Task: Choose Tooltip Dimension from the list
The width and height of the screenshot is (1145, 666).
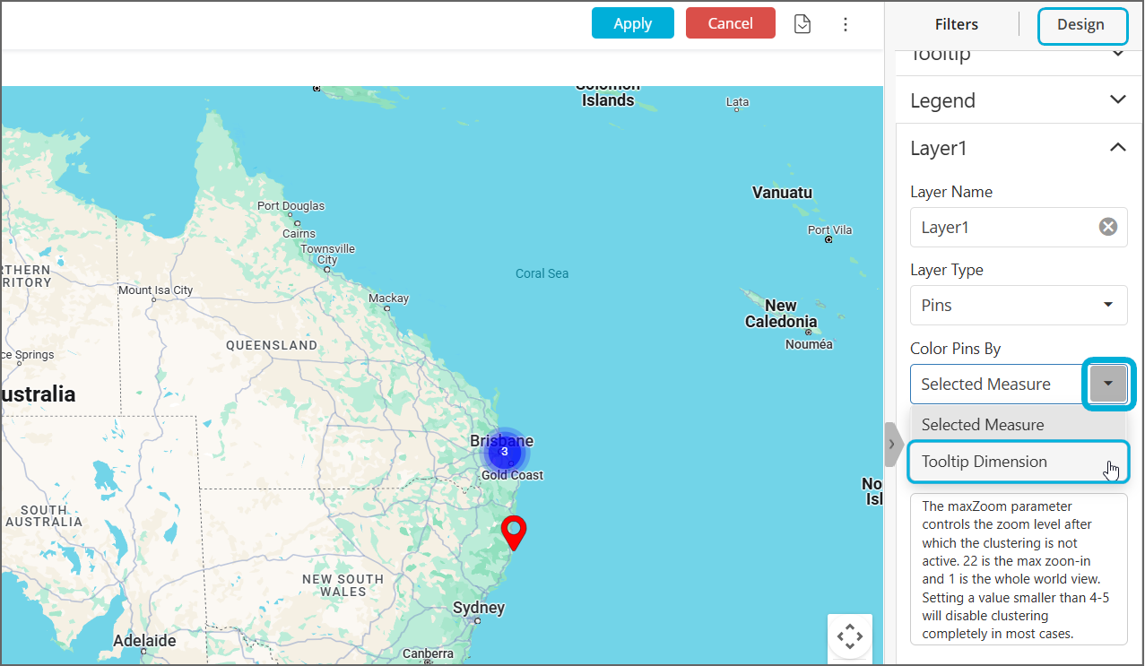Action: pos(984,462)
